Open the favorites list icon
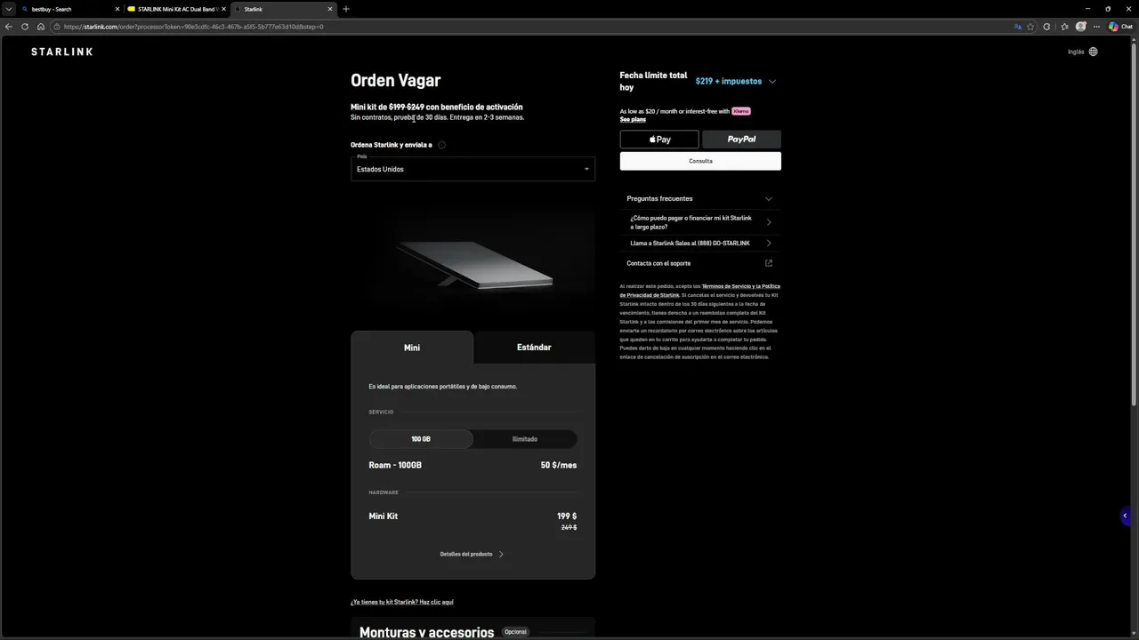The image size is (1139, 640). (x=1064, y=27)
